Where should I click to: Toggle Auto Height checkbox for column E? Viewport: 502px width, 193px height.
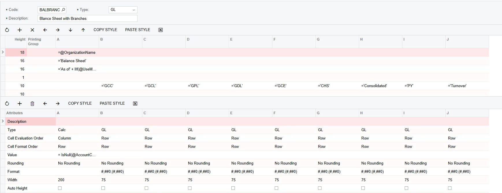point(233,188)
